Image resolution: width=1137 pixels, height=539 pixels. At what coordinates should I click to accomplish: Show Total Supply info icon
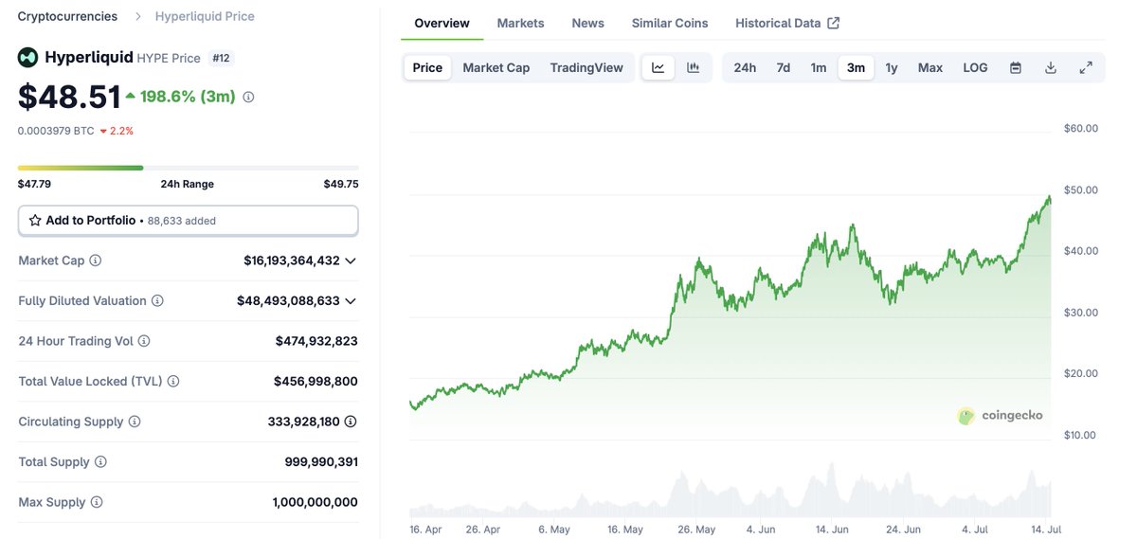(100, 461)
